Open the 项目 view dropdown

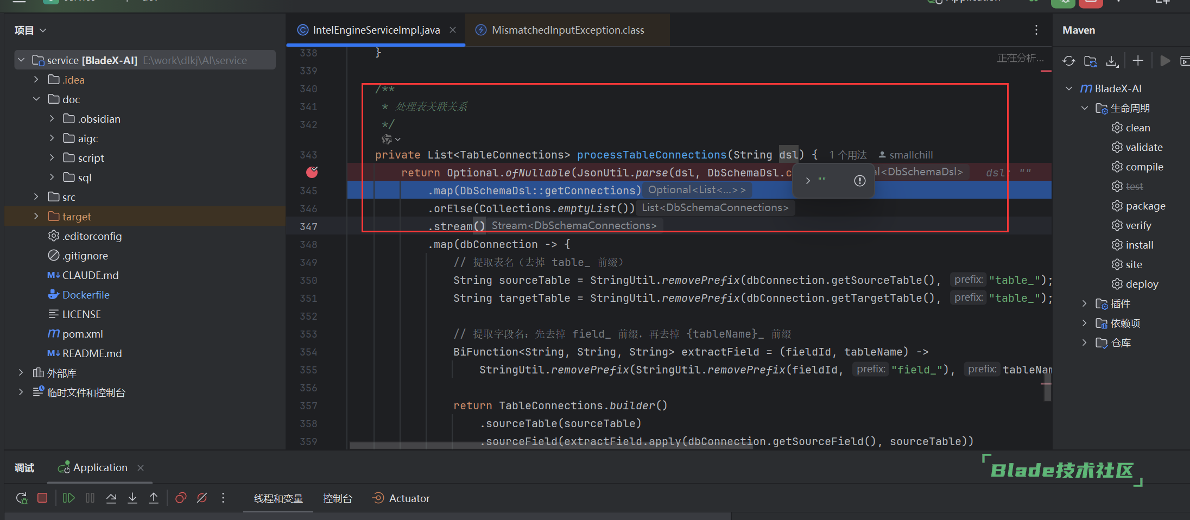(x=30, y=30)
